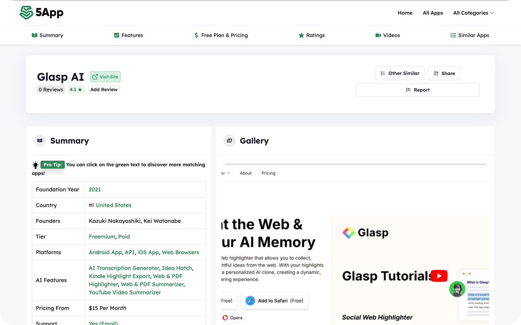
Task: Click the 4.1 star rating badge
Action: [76, 90]
